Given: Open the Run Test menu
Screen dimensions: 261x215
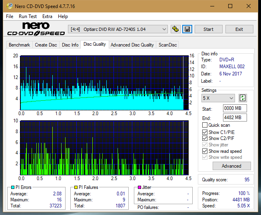Looking at the screenshot, I should [28, 16].
